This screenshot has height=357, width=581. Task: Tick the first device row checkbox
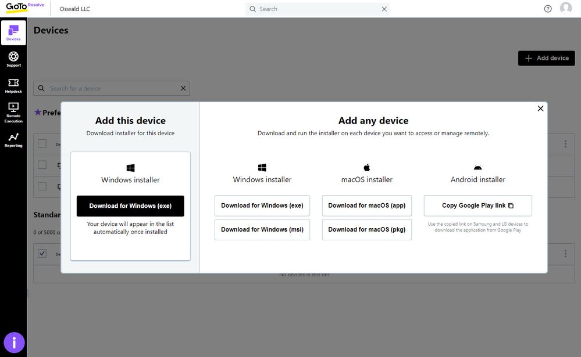pyautogui.click(x=42, y=165)
